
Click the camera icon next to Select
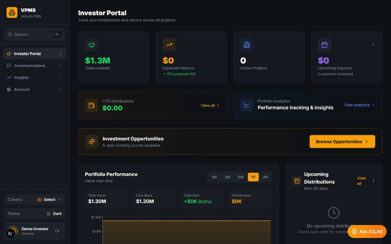(x=39, y=199)
